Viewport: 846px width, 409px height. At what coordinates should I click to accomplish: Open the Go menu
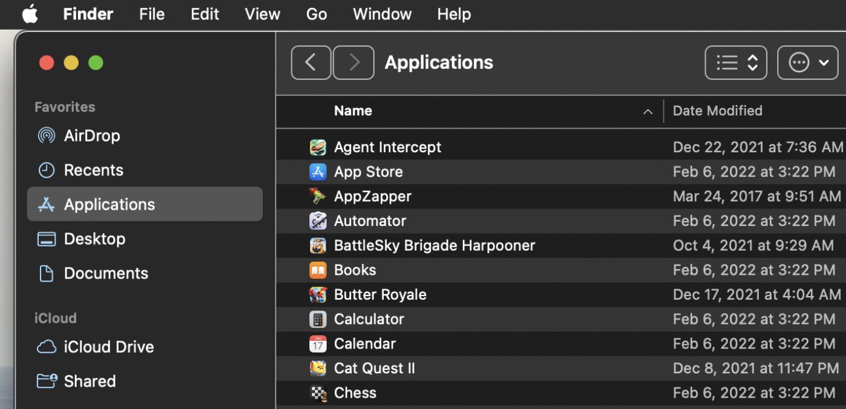pyautogui.click(x=316, y=14)
